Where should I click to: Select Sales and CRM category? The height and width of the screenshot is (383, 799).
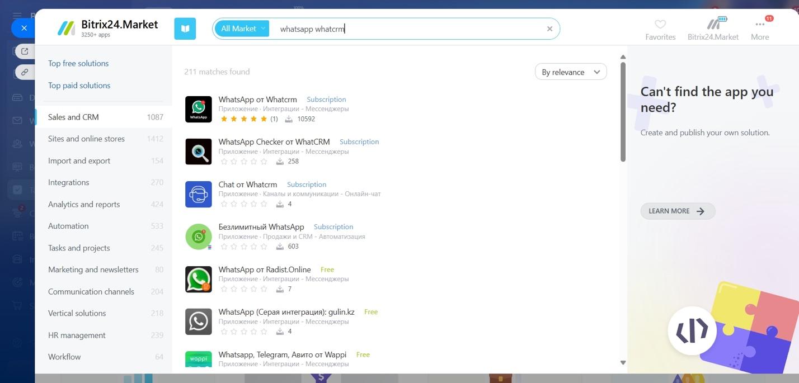(104, 117)
